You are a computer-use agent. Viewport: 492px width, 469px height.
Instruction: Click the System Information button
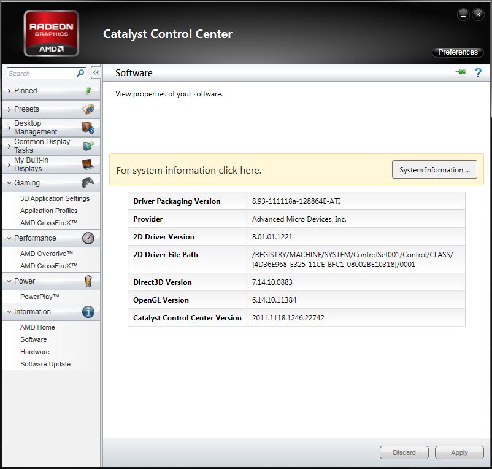434,170
